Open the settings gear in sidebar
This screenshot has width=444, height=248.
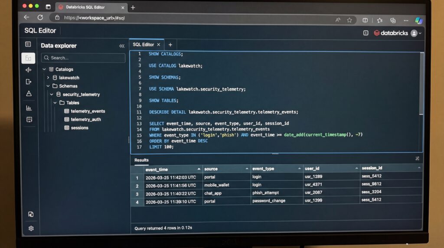[31, 228]
